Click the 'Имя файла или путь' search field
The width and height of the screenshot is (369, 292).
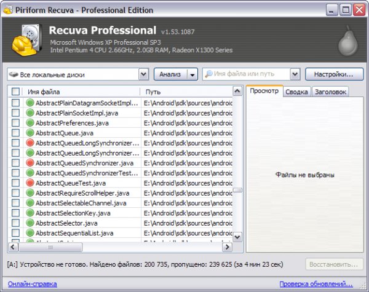[x=246, y=74]
